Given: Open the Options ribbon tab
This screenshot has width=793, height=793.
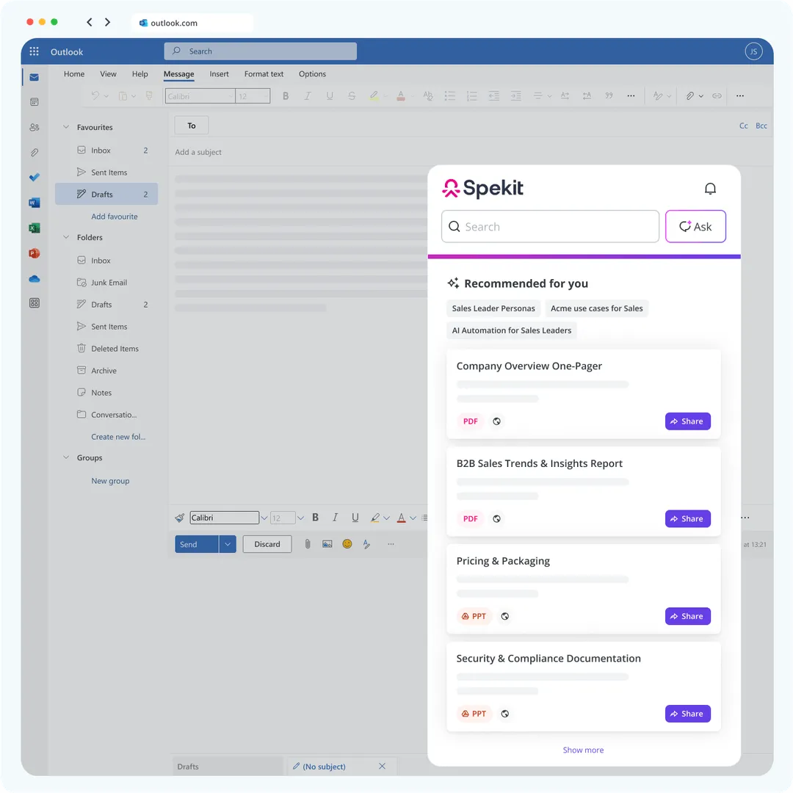Looking at the screenshot, I should pyautogui.click(x=312, y=74).
